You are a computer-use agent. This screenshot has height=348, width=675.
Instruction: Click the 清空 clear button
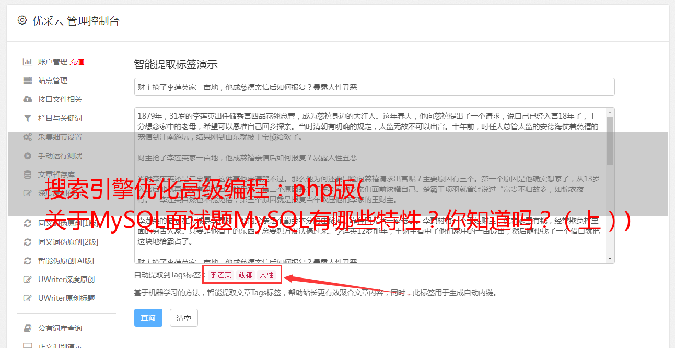(x=183, y=318)
